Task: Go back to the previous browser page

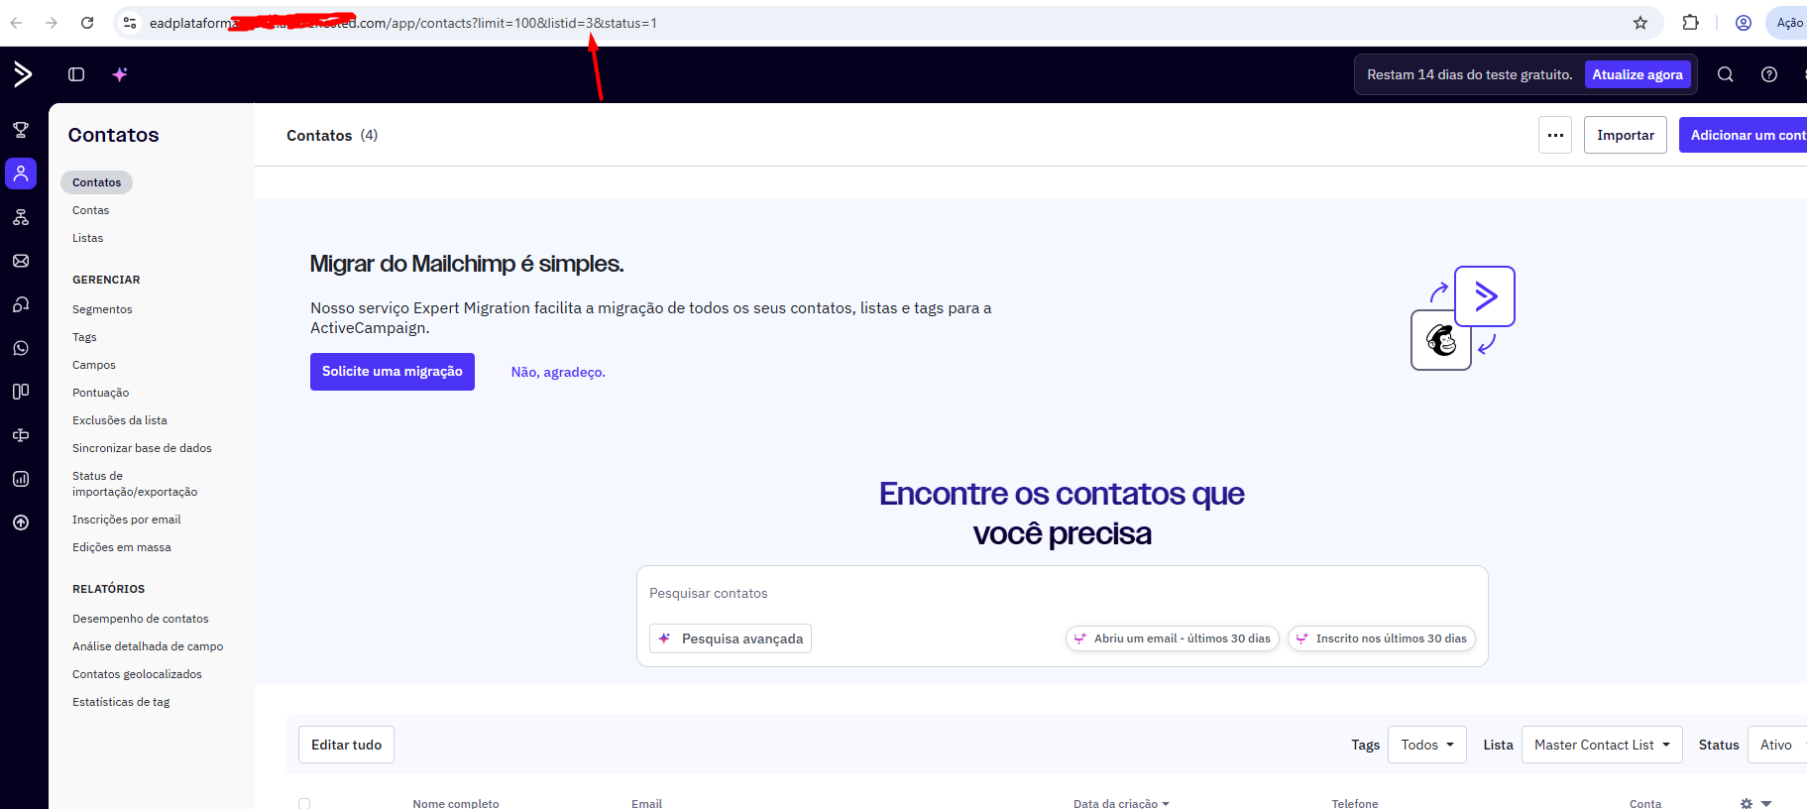Action: point(16,23)
